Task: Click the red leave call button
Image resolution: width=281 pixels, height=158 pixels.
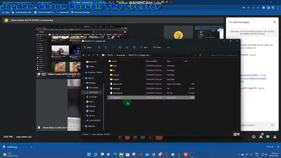Action: tap(159, 137)
